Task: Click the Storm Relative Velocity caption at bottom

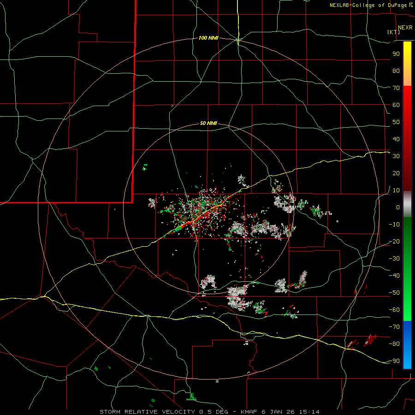Action: [209, 412]
